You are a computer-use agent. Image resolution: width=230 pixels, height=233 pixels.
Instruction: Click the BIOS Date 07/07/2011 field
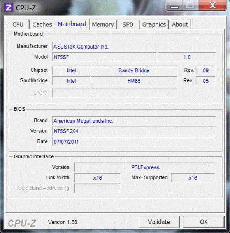pos(134,142)
